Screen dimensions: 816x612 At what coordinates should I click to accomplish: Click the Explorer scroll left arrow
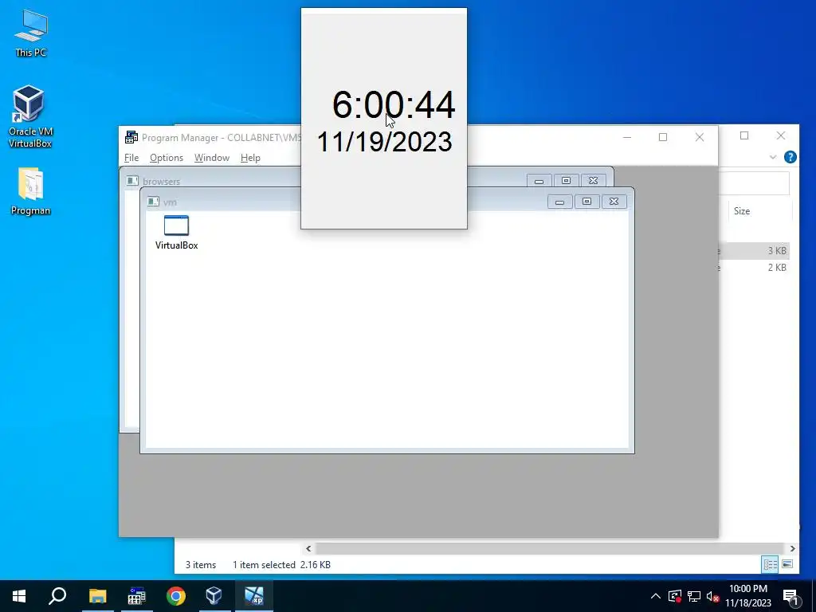[x=308, y=548]
